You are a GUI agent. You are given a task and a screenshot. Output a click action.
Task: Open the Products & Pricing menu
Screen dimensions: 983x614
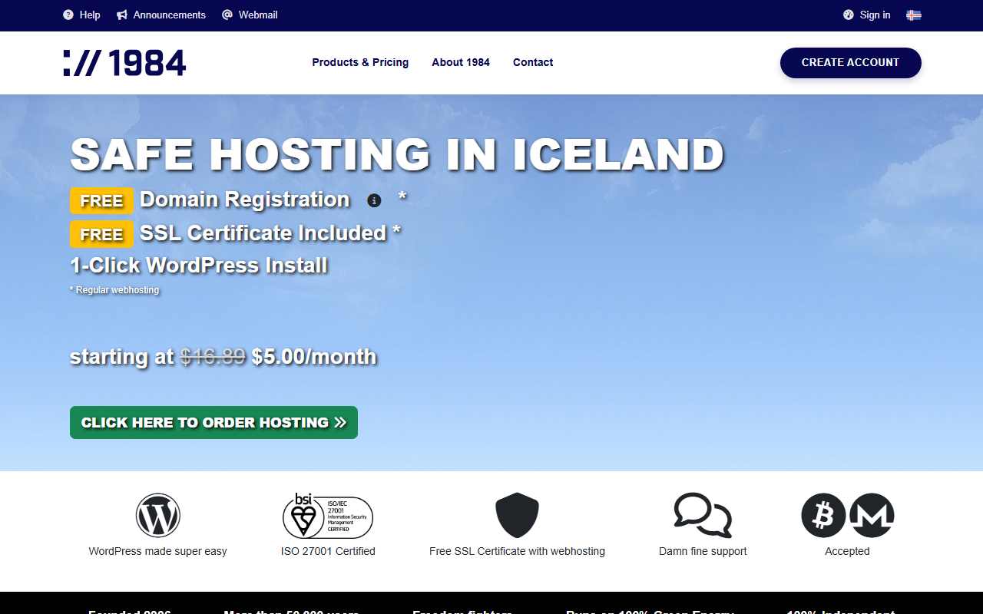pyautogui.click(x=360, y=62)
